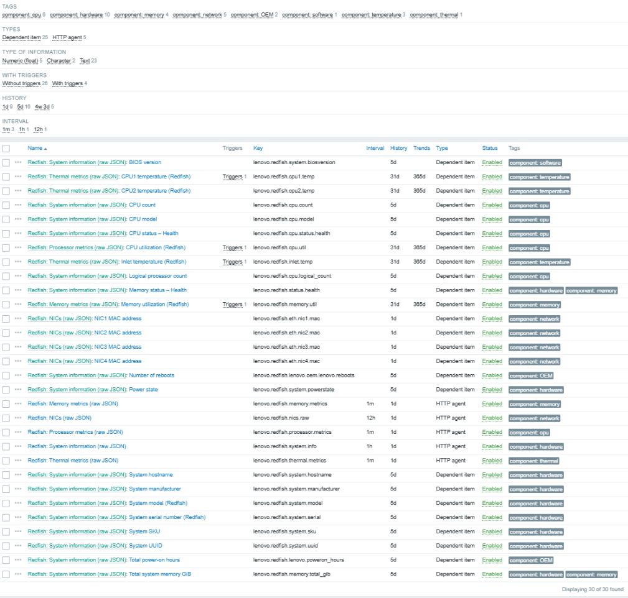
Task: Open the three-dot menu for Processor metrics (raw JSON) row
Action: pyautogui.click(x=18, y=432)
